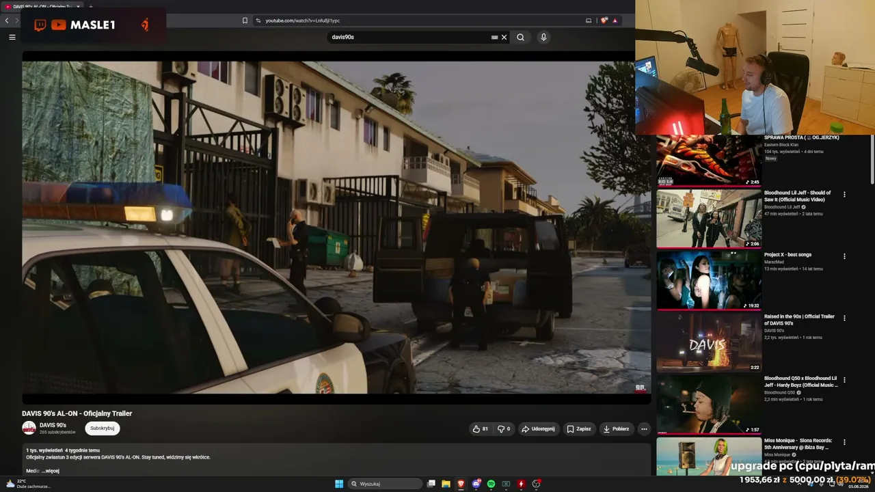Open the SPRAWA PROSTA video thumbnail
The image size is (875, 492).
[x=709, y=160]
